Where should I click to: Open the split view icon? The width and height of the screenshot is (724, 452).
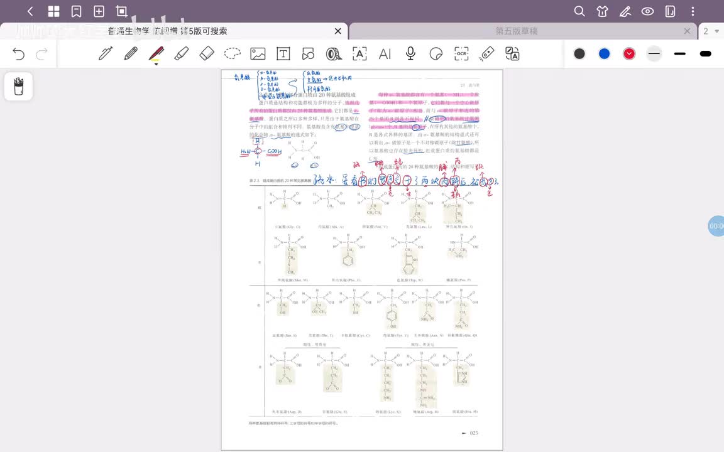click(x=670, y=11)
